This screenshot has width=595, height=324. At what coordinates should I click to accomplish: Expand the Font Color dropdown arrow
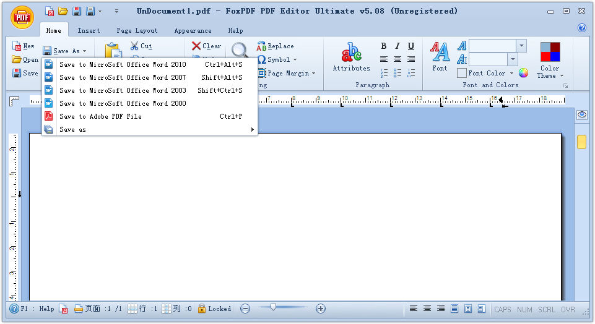click(x=511, y=73)
